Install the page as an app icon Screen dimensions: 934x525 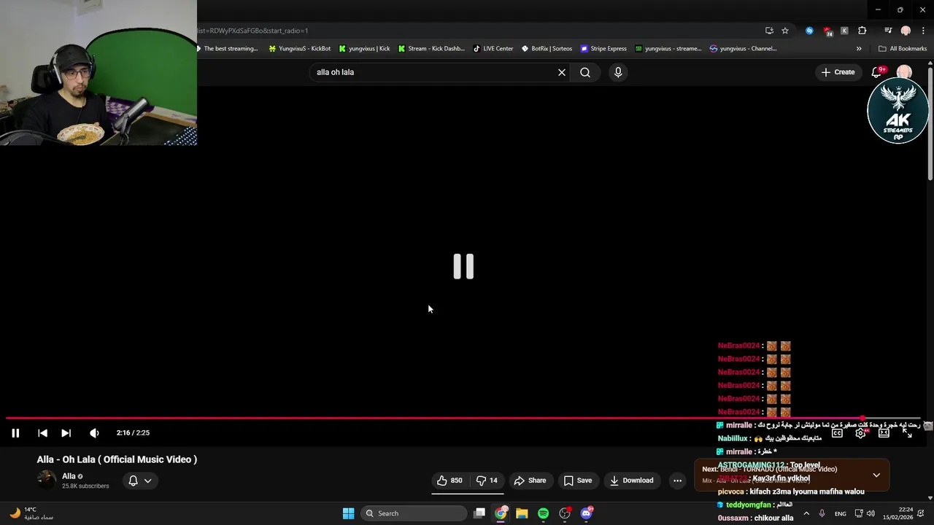[769, 31]
